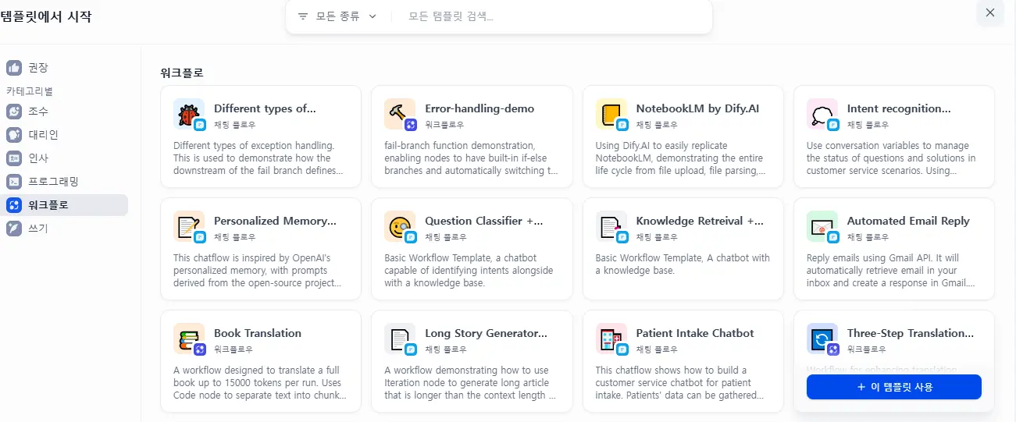This screenshot has width=1016, height=422.
Task: Open the Automated Email Reply title
Action: 908,221
